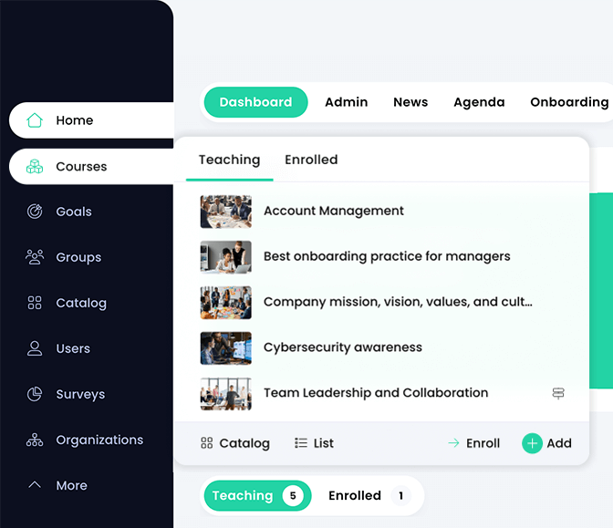This screenshot has width=613, height=528.
Task: Open the News tab
Action: pos(410,102)
